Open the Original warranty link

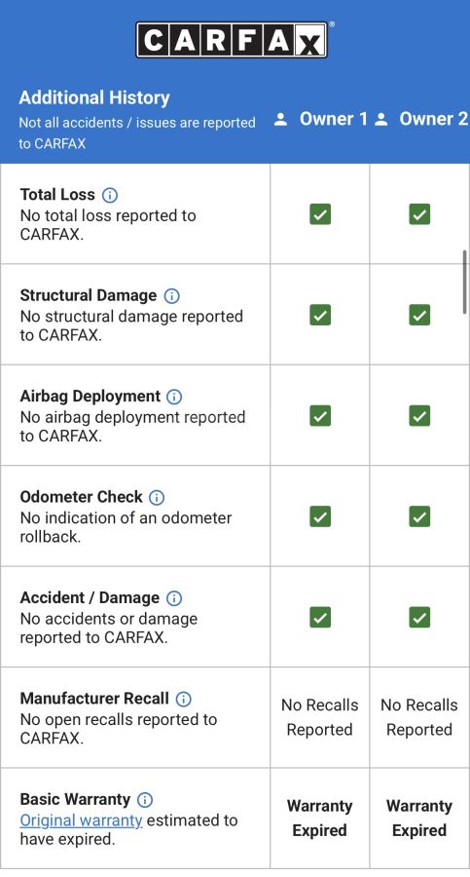[x=81, y=820]
